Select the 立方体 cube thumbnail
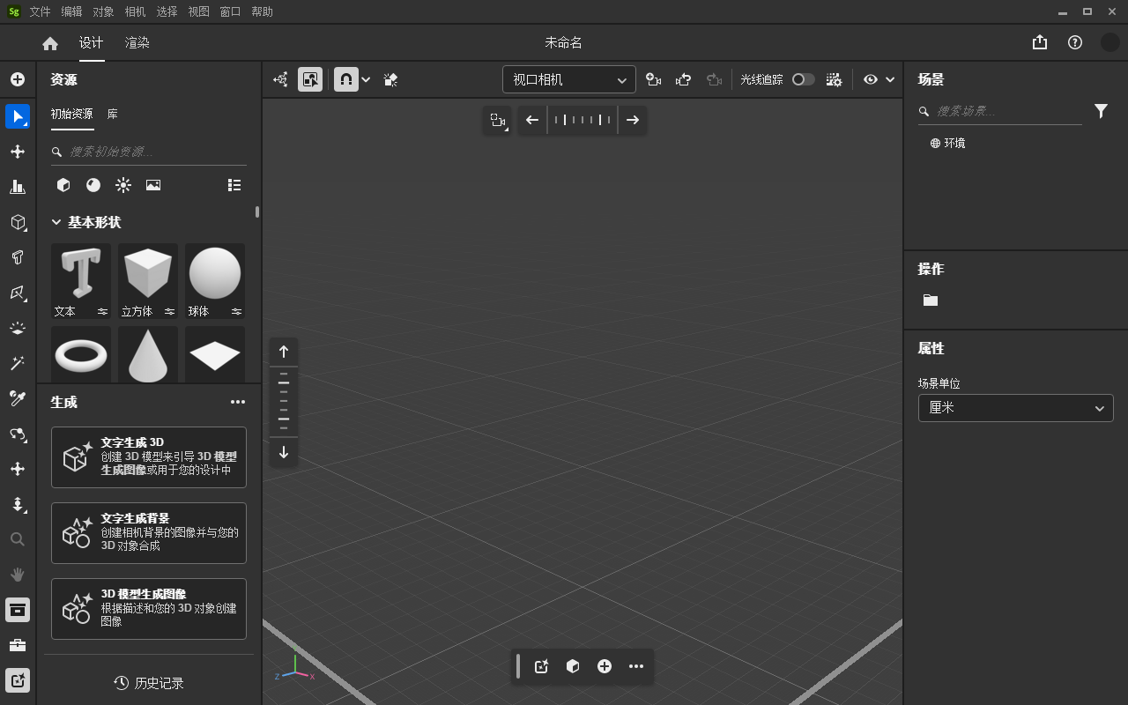Screen dimensions: 1128x705 pyautogui.click(x=148, y=281)
